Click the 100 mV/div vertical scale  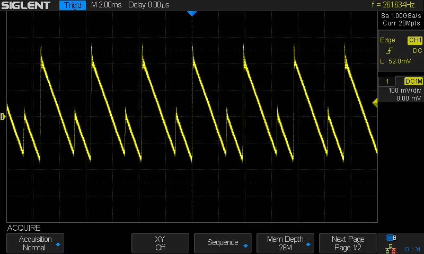(405, 90)
